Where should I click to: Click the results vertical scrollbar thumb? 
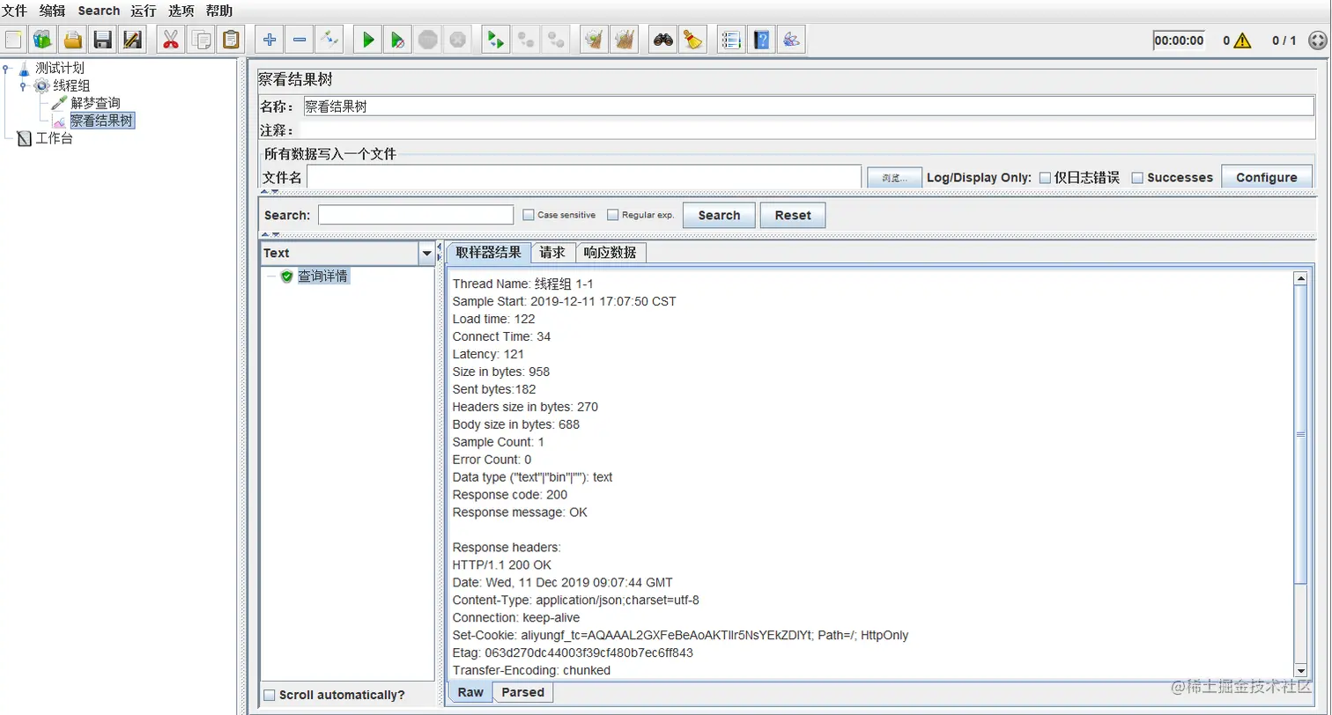[x=1299, y=434]
